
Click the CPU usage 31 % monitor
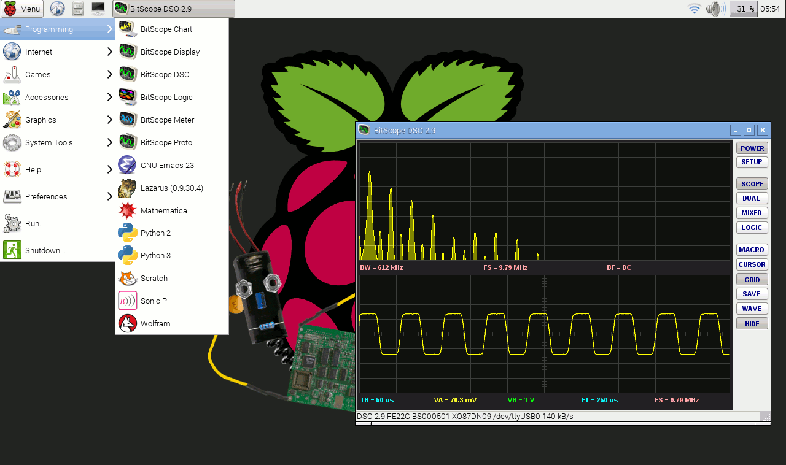click(x=743, y=9)
